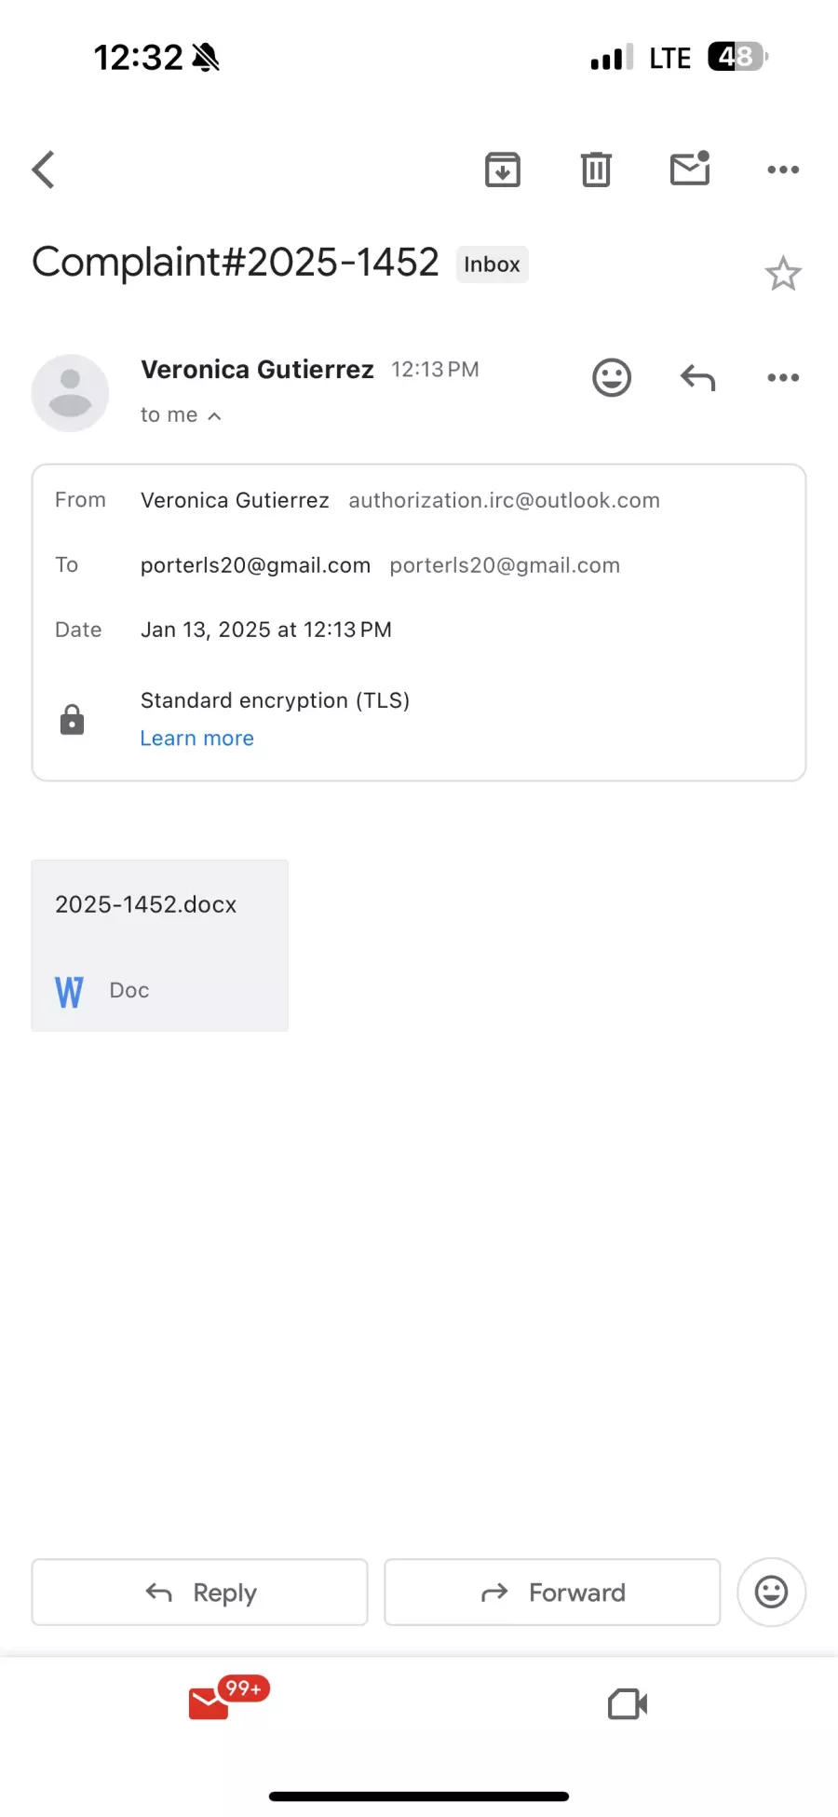Archive this email with archive icon

click(x=503, y=169)
